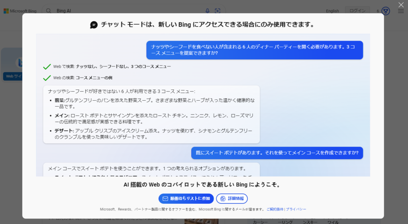Activate the microphone voice search icon

coord(207,11)
